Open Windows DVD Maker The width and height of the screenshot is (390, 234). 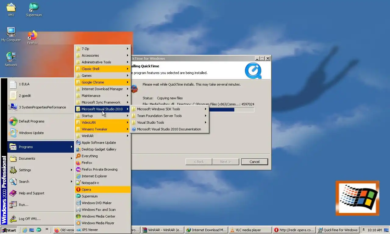(103, 203)
